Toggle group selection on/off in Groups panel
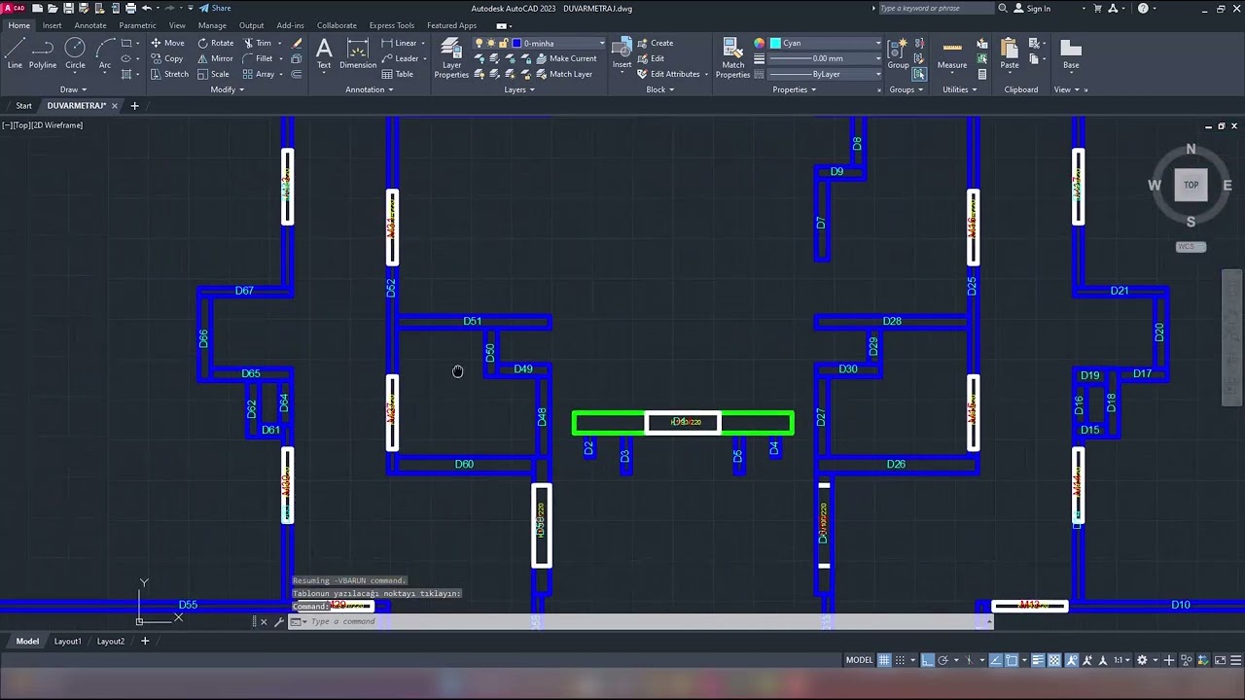Screen dimensions: 1245x700 919,74
